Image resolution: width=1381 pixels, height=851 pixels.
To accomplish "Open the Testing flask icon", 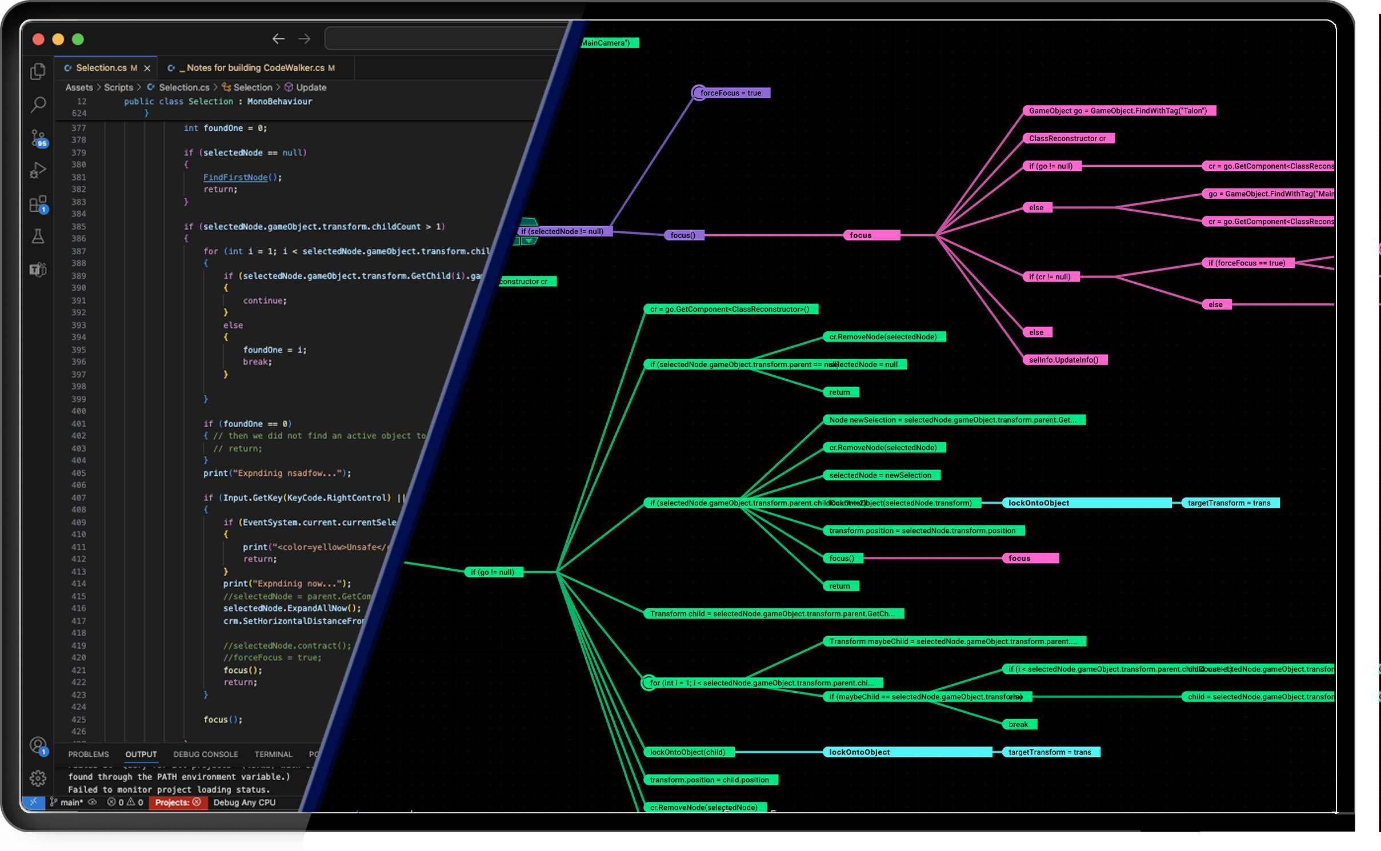I will [x=38, y=236].
